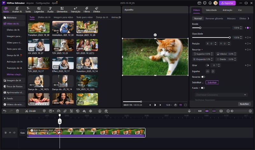Screen dimensions: 255x150
Task: Open the Desfoque Gaussiano dropdown
Action: tap(221, 95)
